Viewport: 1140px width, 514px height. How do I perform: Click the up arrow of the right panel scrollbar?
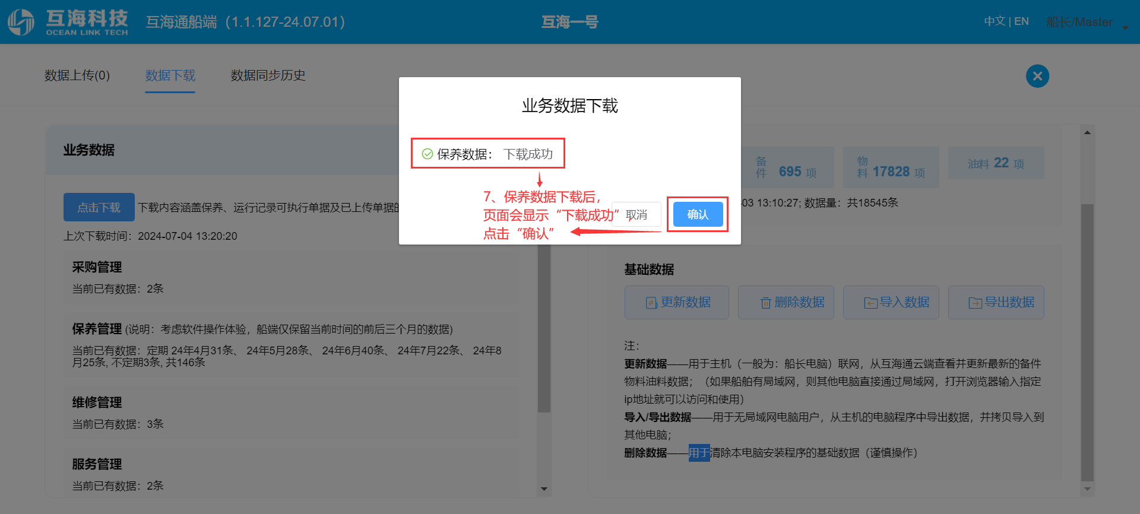(x=1087, y=132)
